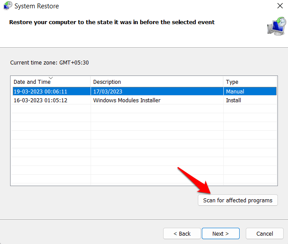Click sort chevron above Date and Time
This screenshot has width=288, height=244.
[51, 78]
